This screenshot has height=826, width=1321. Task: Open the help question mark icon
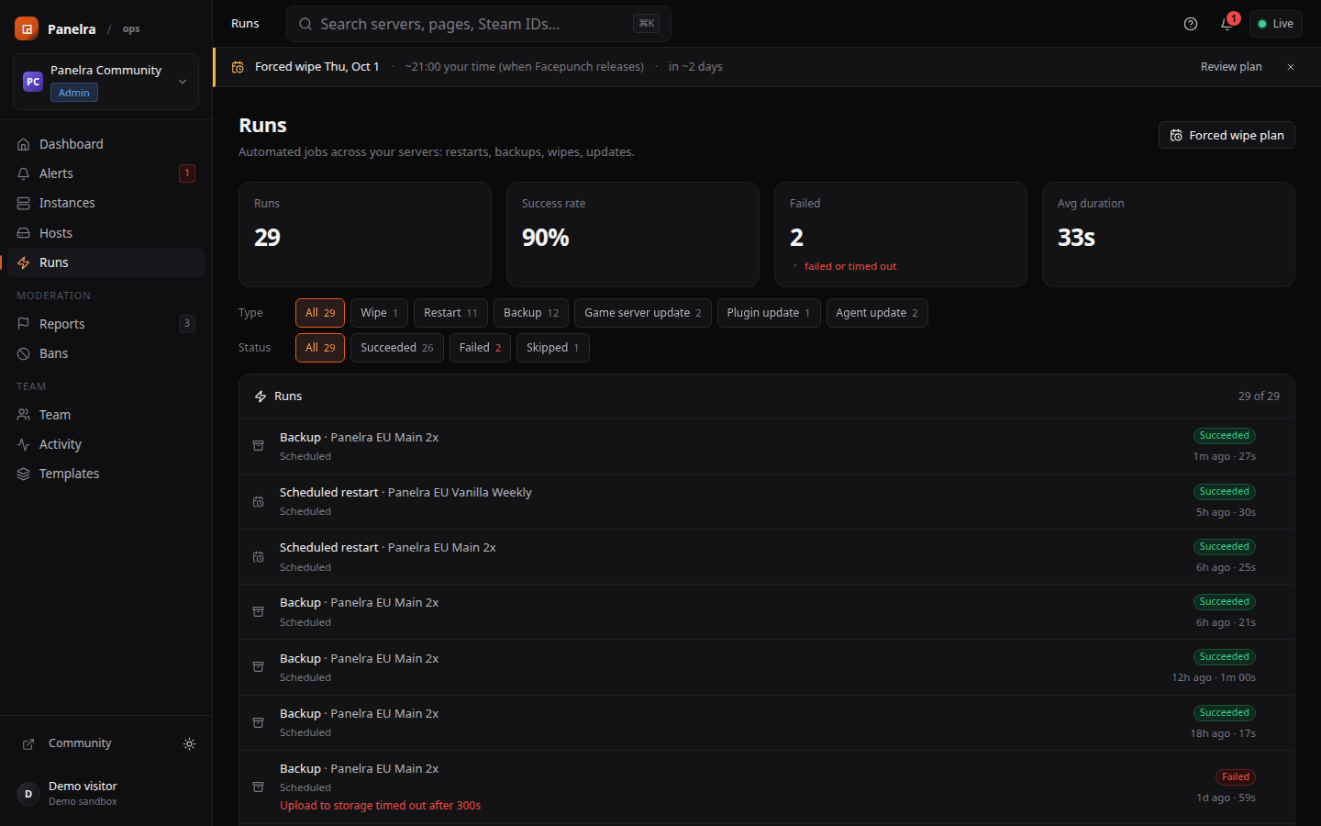1191,24
